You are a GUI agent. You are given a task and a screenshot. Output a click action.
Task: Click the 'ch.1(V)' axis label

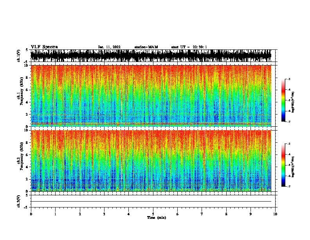18,56
